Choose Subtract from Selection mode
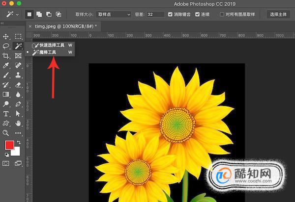Image resolution: width=295 pixels, height=202 pixels. coord(49,14)
